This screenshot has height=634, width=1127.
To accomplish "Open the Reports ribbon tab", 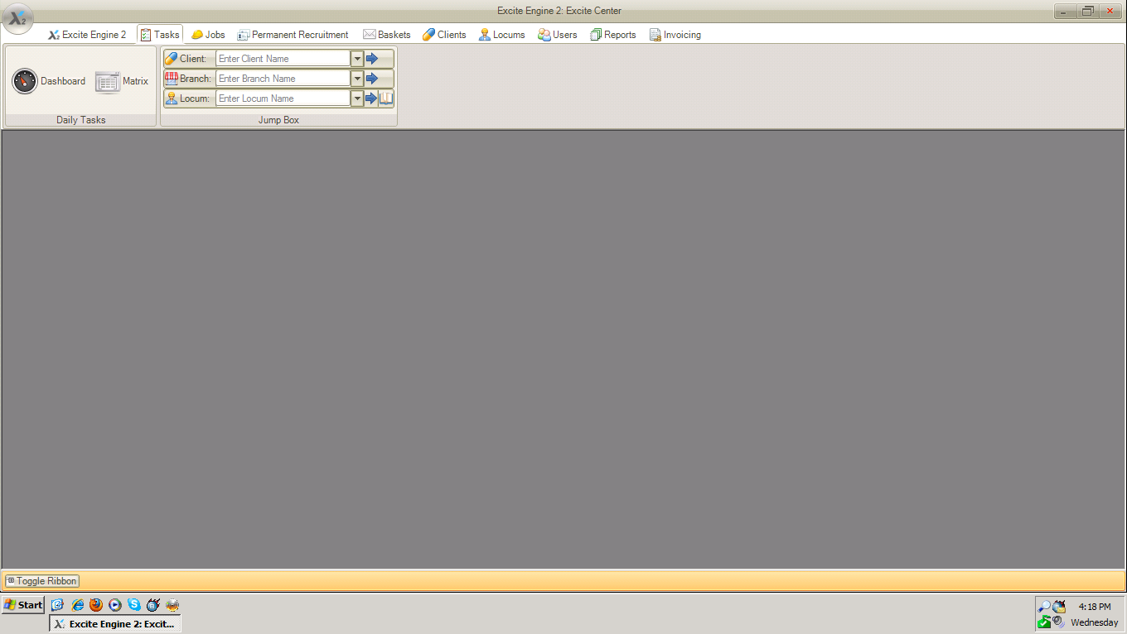I will [613, 35].
